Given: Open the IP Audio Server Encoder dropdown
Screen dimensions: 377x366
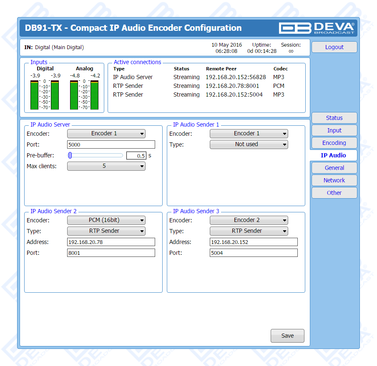Looking at the screenshot, I should click(x=106, y=134).
